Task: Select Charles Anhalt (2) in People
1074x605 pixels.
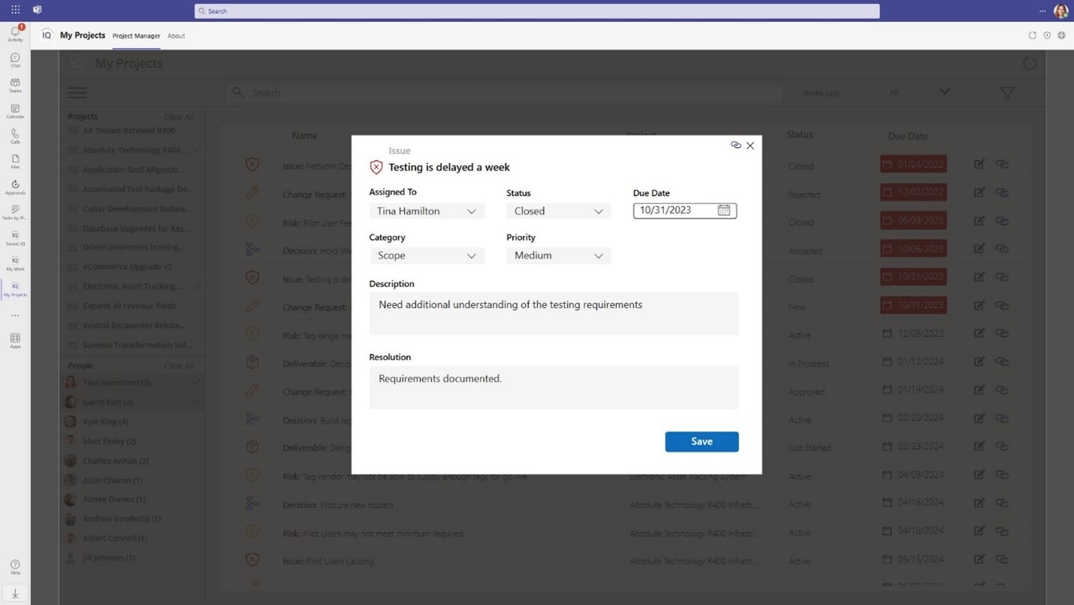Action: pos(131,461)
